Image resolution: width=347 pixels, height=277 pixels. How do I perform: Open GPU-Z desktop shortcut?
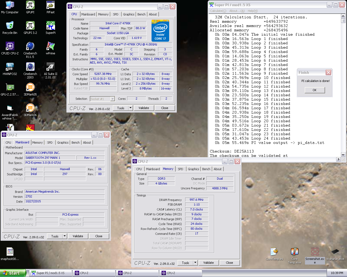10,90
